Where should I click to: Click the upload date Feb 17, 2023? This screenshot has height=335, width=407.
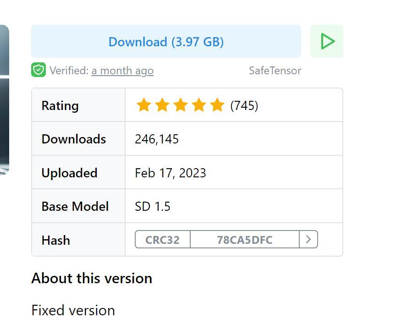tap(170, 173)
